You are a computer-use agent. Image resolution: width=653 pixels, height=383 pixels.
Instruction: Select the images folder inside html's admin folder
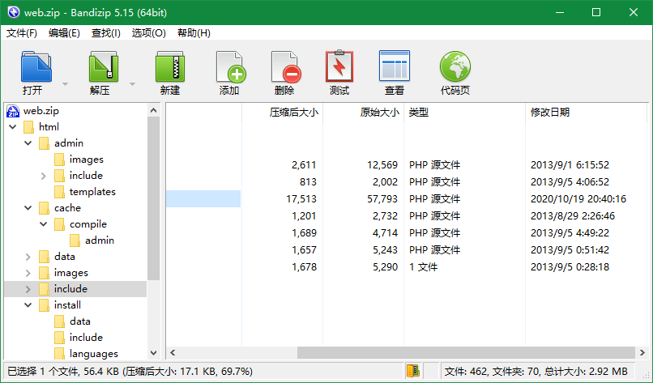[x=86, y=160]
